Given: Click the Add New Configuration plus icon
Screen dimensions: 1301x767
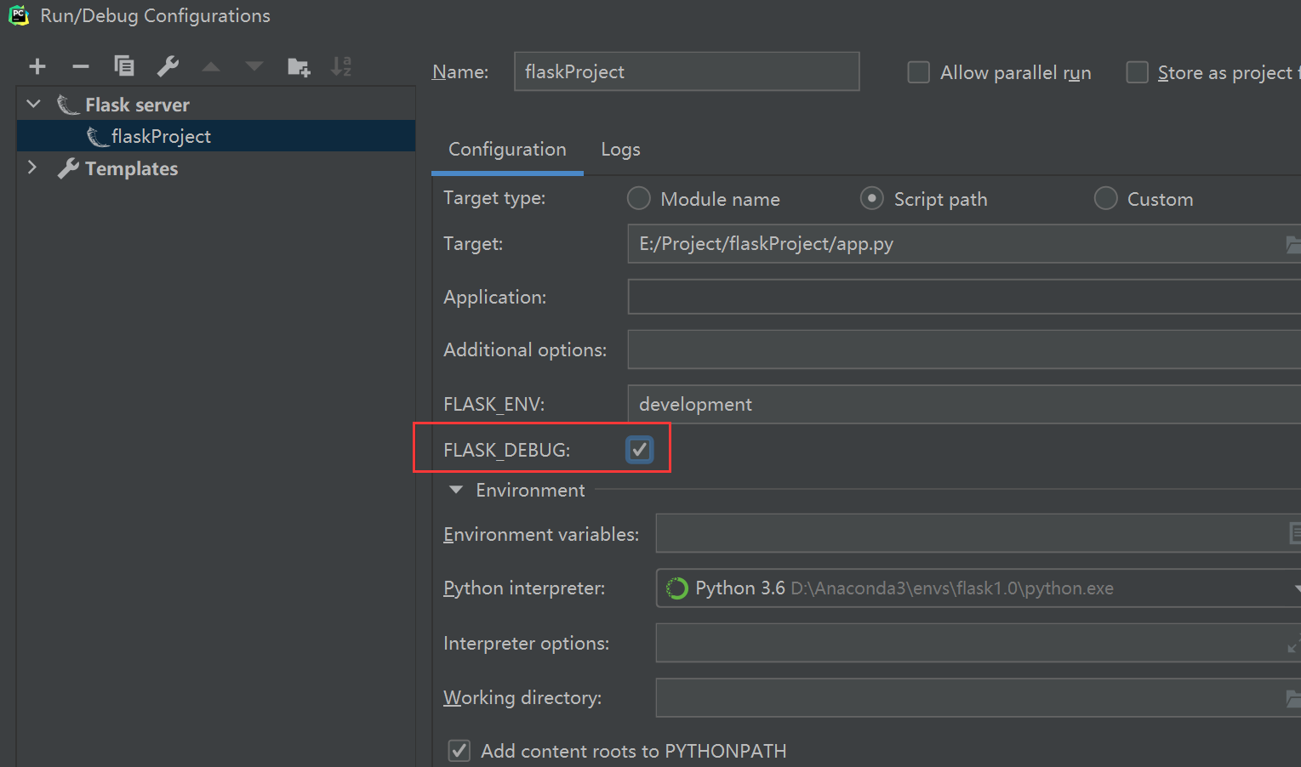Looking at the screenshot, I should coord(37,66).
